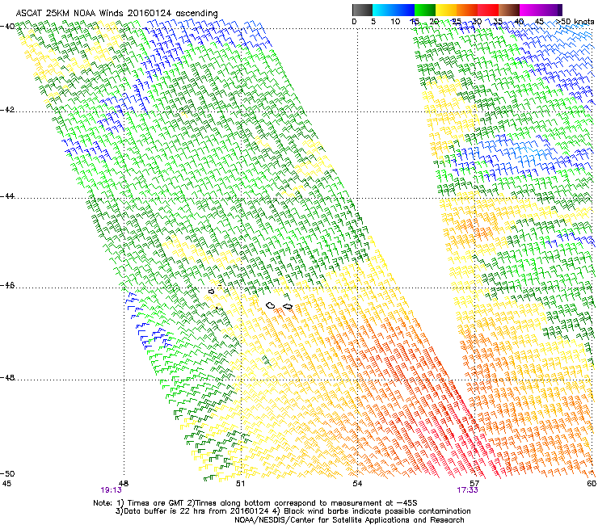Click the latitude label '-48'
This screenshot has height=525, width=598.
coord(7,377)
